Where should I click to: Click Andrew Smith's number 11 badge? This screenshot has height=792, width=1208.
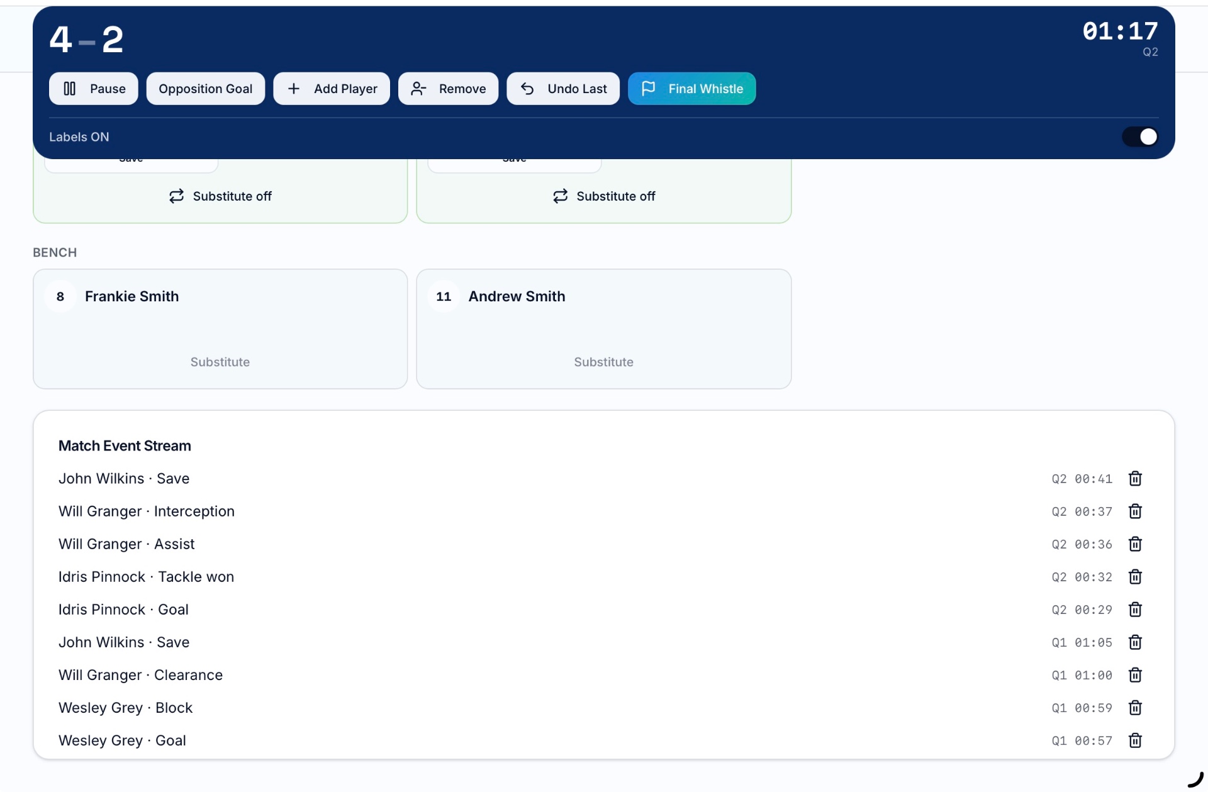[x=444, y=296]
